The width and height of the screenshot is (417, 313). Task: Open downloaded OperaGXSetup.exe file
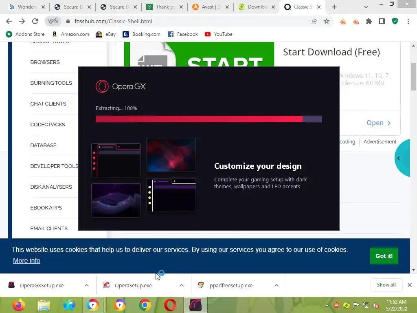(x=42, y=285)
